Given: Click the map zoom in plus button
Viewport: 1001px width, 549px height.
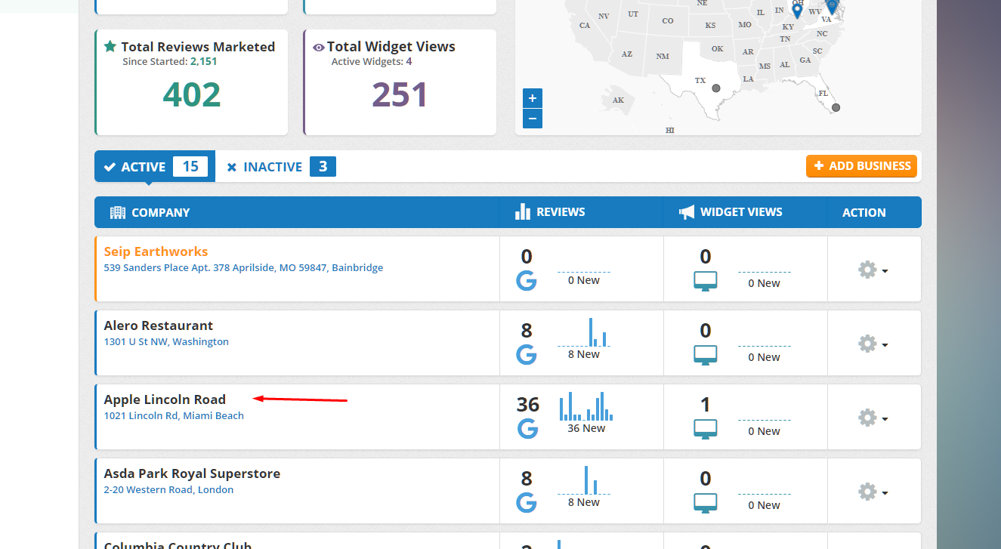Looking at the screenshot, I should (533, 98).
